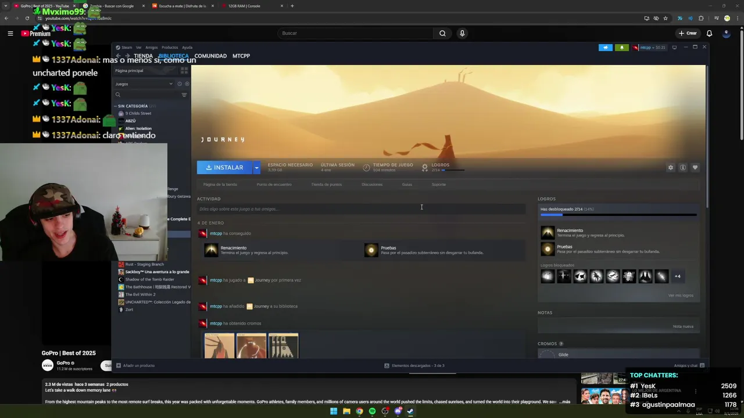Image resolution: width=744 pixels, height=418 pixels.
Task: Go to the TIENDA tab
Action: [143, 56]
